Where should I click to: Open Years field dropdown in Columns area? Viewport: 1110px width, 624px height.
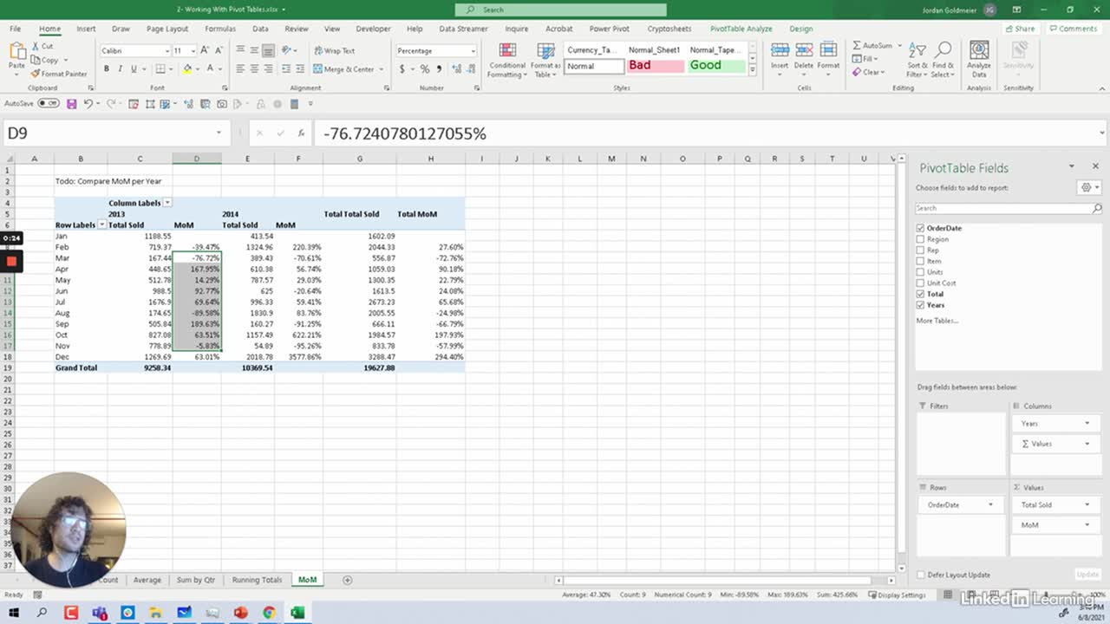click(1087, 424)
